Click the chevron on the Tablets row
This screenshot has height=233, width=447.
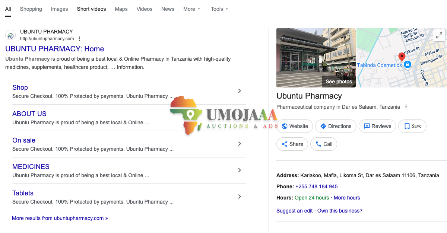[240, 197]
